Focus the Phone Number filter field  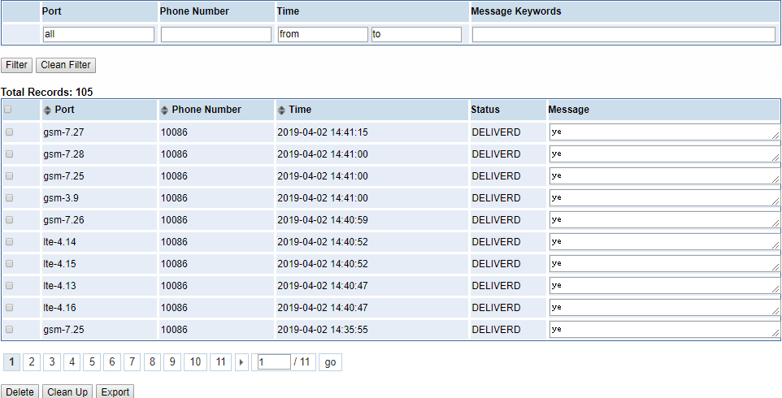coord(216,34)
